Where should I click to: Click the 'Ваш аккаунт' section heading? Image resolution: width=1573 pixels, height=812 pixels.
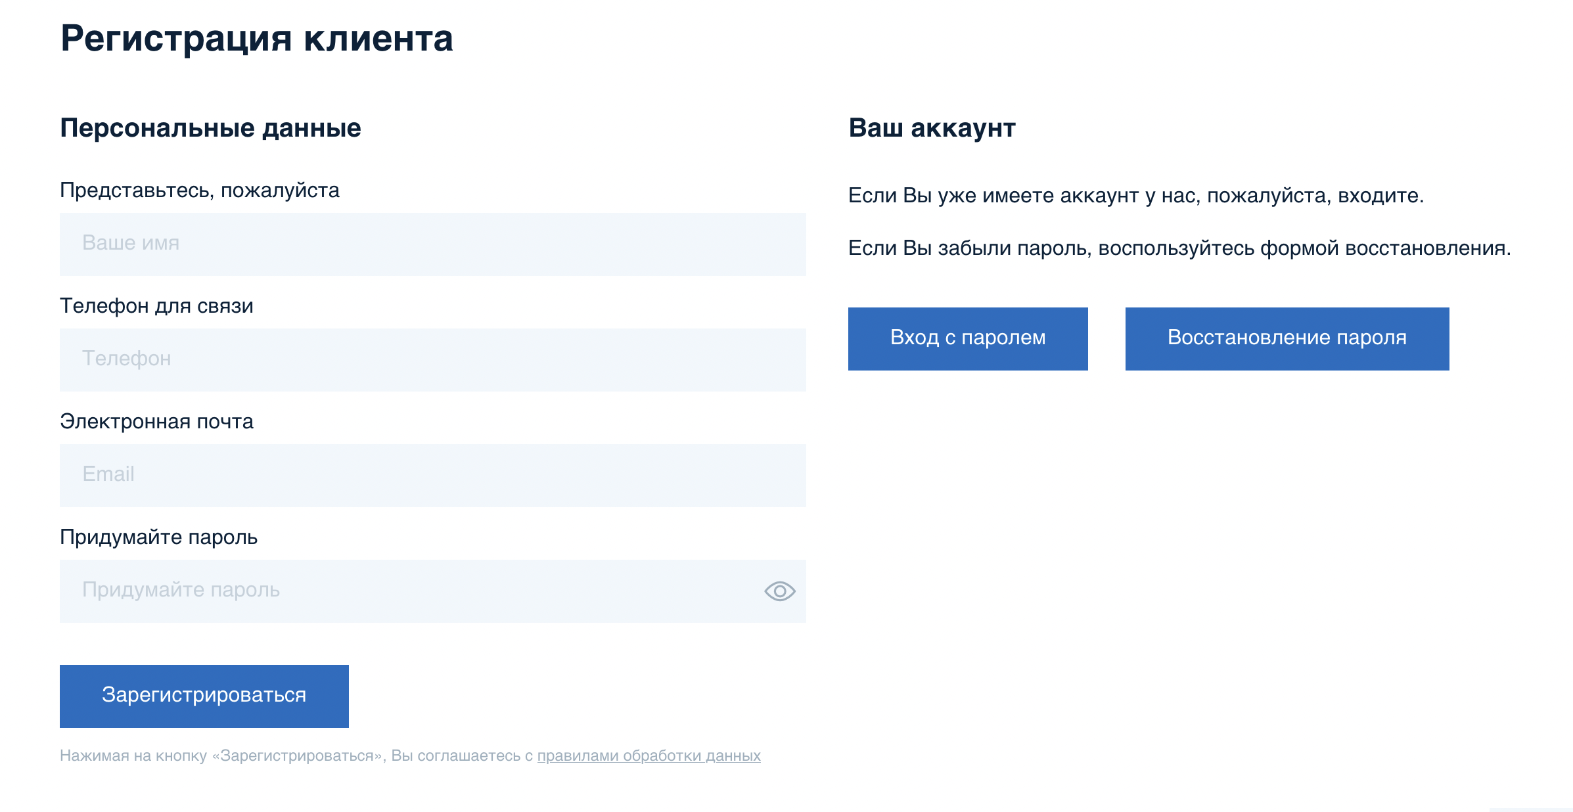[931, 128]
